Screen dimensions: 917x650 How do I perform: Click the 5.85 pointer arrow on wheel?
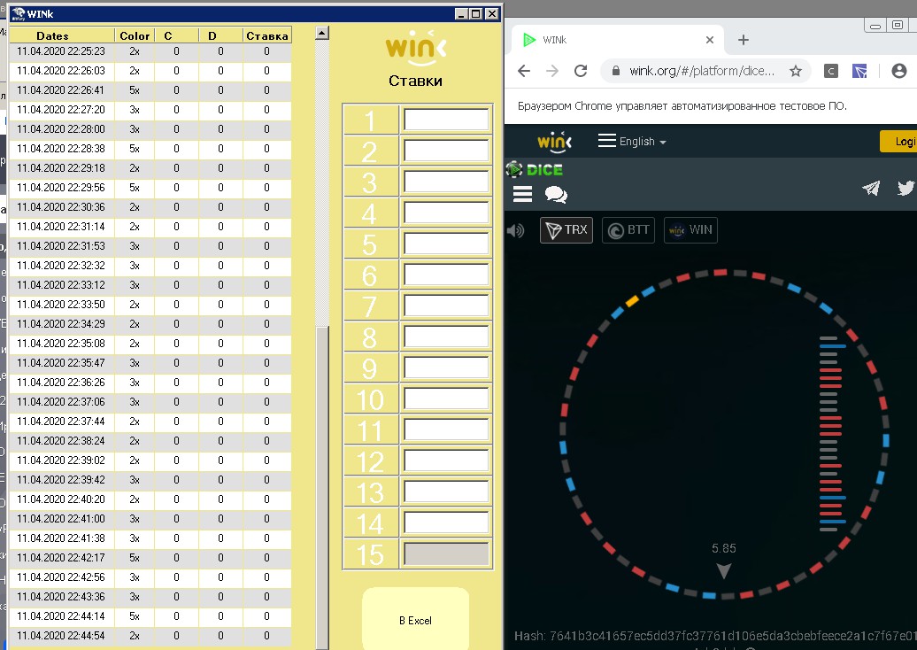pos(724,570)
